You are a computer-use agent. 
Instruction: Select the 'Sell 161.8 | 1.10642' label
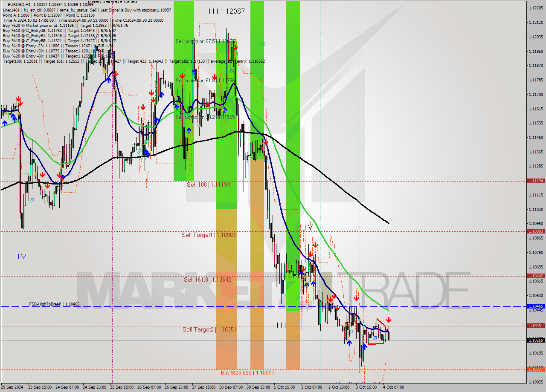click(x=207, y=280)
